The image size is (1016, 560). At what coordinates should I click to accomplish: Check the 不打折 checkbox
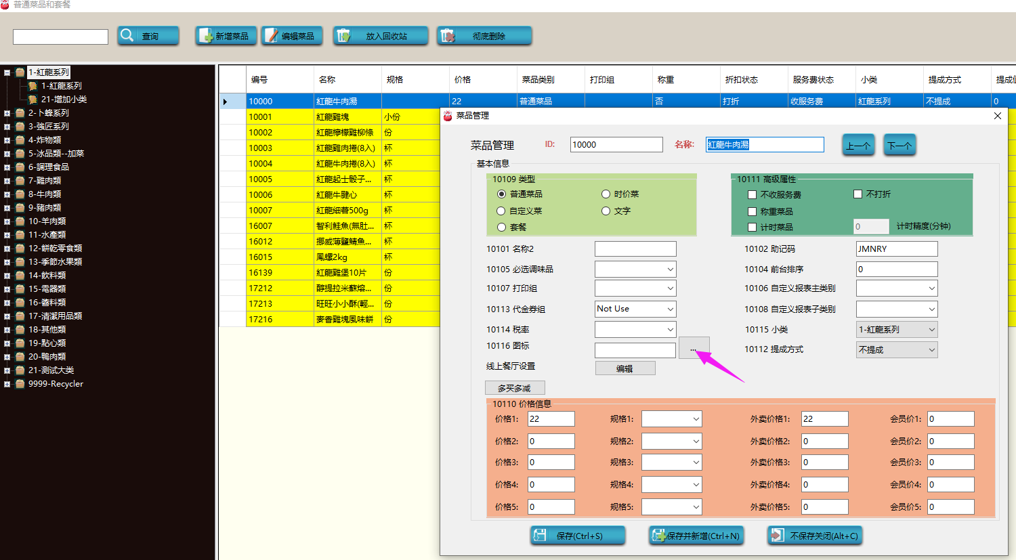point(858,194)
